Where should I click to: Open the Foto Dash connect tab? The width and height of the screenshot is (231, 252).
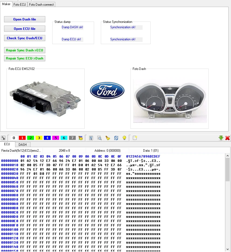[41, 4]
